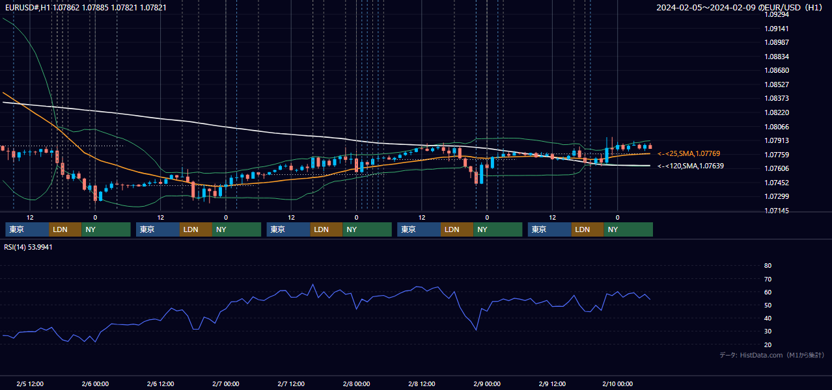
Task: Click the 2/5 12:00 time axis label
Action: (x=30, y=383)
